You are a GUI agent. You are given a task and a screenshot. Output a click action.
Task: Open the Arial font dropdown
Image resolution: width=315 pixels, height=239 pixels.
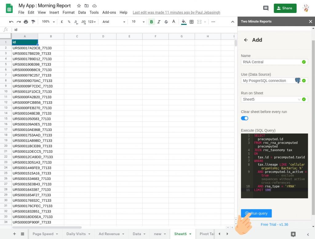(114, 22)
